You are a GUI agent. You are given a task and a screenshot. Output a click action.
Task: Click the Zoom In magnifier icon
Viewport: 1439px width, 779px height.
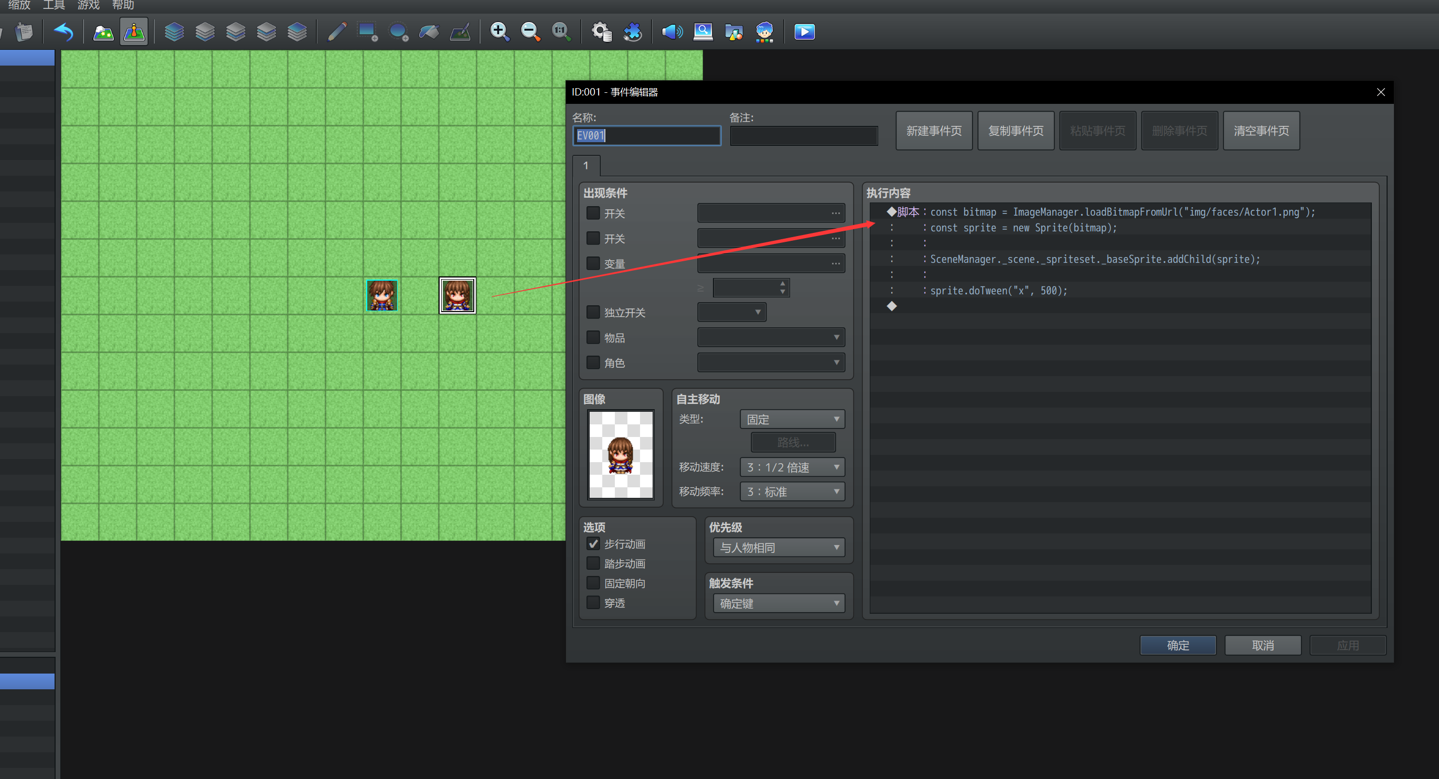click(499, 32)
